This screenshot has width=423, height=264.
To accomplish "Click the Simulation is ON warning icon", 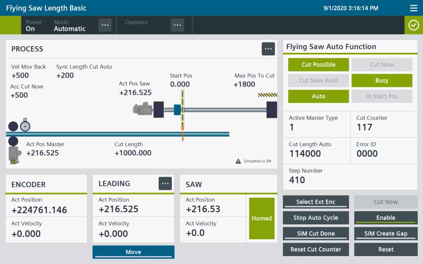I will tap(238, 161).
